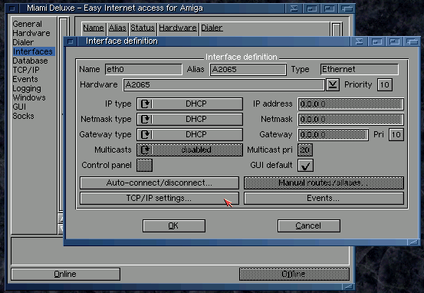424x293 pixels.
Task: Select Database in the settings list
Action: click(x=30, y=61)
